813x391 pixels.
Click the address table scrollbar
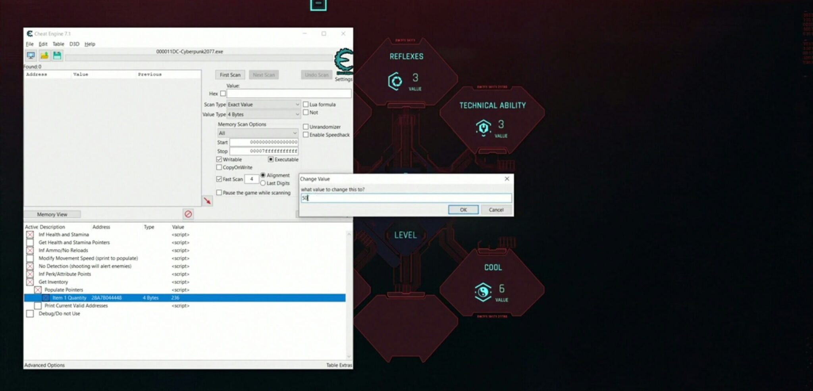click(x=349, y=295)
